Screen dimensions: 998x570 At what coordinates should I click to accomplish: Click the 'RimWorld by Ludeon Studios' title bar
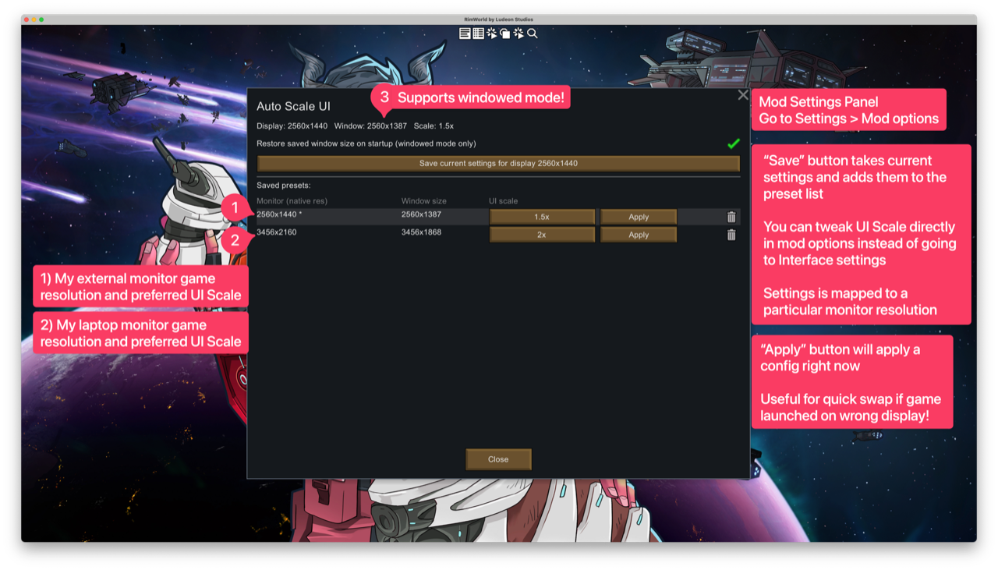coord(499,19)
